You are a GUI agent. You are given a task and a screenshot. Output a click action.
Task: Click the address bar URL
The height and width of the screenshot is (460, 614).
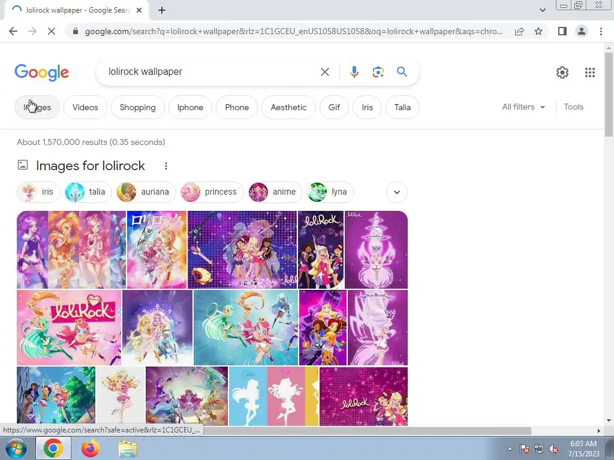tap(294, 31)
